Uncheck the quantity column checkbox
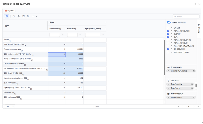203x124 pixels. 168,34
